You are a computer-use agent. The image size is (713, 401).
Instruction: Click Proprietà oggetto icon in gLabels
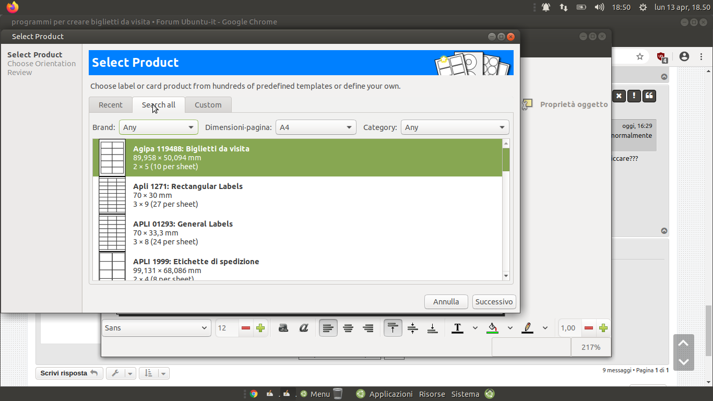pyautogui.click(x=527, y=104)
